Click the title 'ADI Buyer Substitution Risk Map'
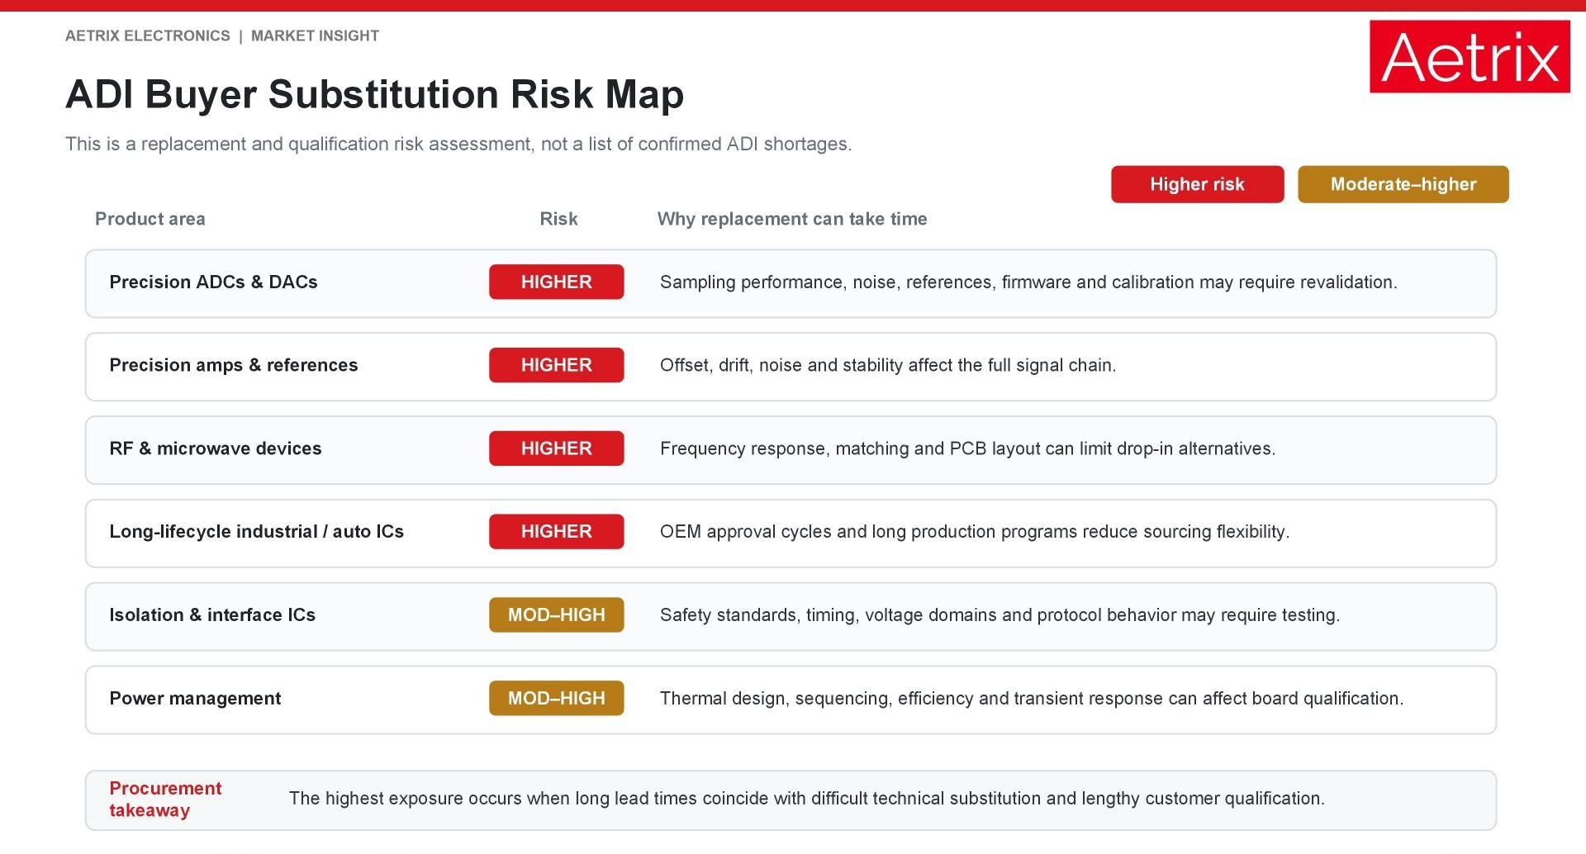Viewport: 1586px width, 854px height. tap(374, 94)
